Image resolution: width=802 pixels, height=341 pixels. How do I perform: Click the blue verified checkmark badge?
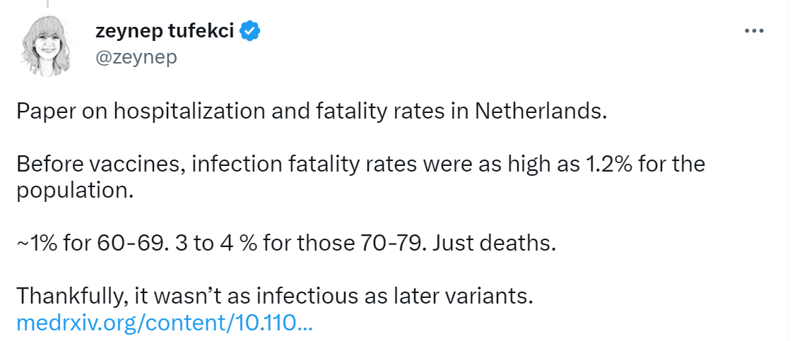point(250,32)
